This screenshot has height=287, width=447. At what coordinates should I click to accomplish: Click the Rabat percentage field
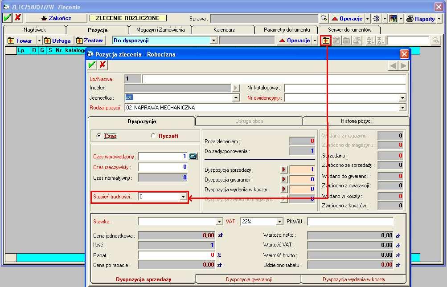pyautogui.click(x=176, y=255)
